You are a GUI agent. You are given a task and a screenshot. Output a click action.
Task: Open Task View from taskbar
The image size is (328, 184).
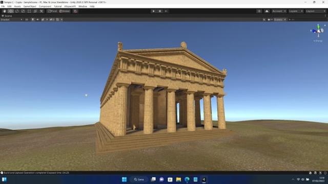153,179
